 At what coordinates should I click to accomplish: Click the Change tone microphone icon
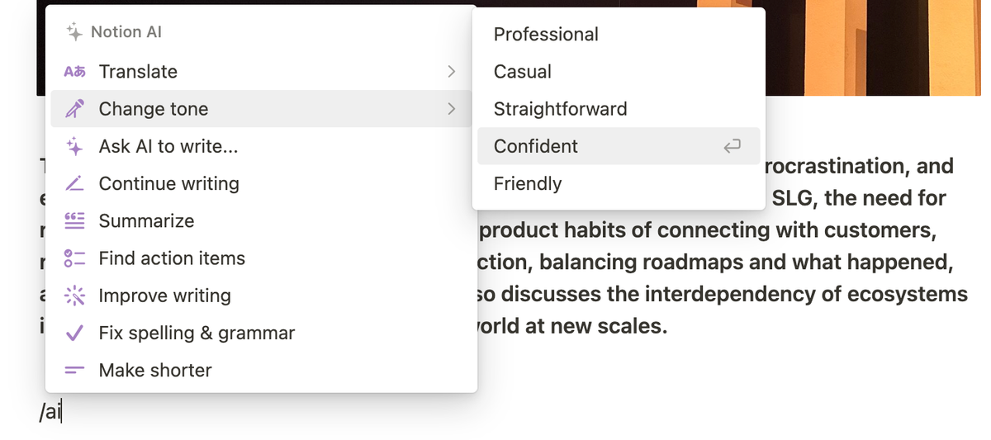point(74,109)
